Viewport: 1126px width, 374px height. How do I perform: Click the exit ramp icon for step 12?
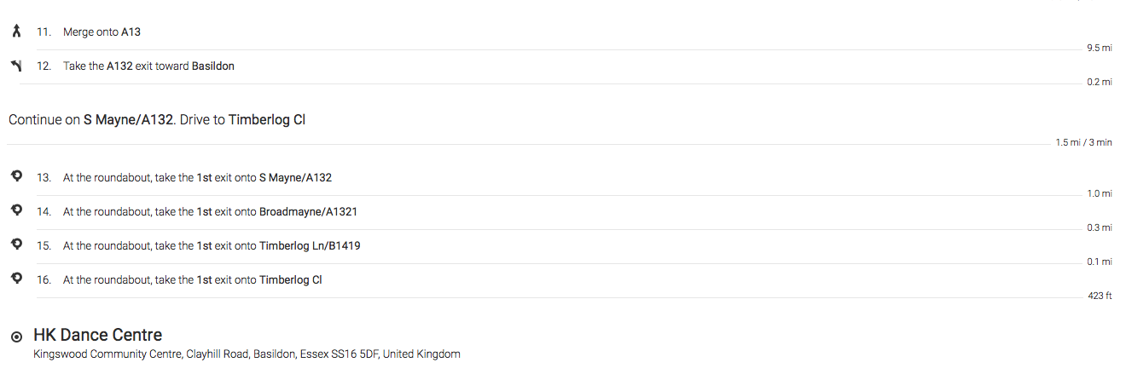pos(16,66)
